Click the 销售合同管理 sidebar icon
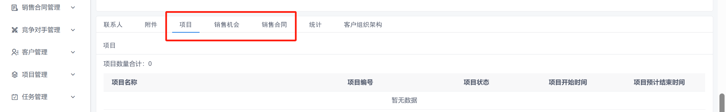The width and height of the screenshot is (726, 112). click(x=15, y=8)
